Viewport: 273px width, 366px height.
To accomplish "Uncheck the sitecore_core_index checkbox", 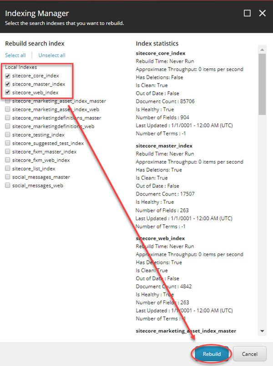I will coord(8,76).
